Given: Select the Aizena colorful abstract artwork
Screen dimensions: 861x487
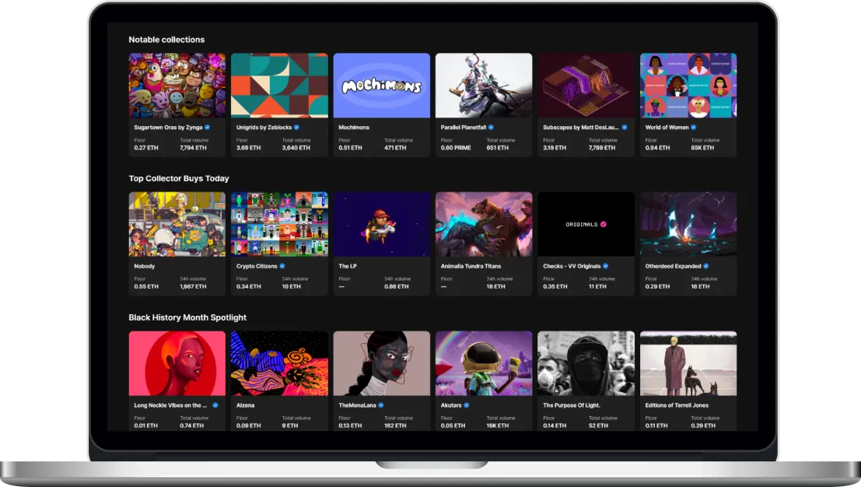Looking at the screenshot, I should pos(279,363).
